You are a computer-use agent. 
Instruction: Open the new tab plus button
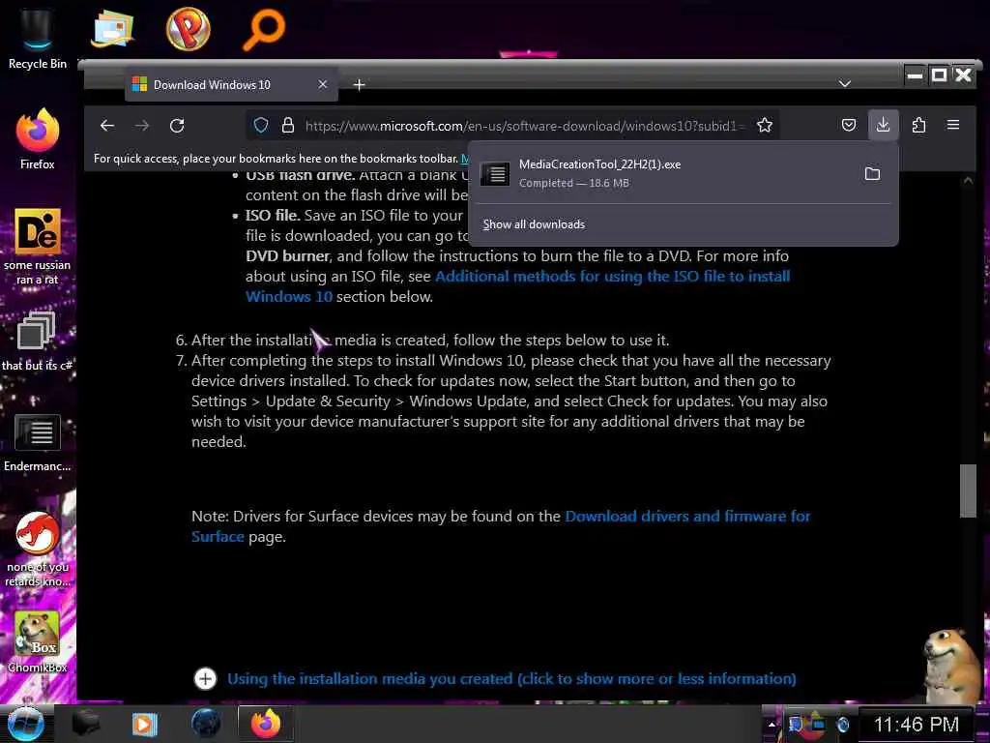[x=360, y=85]
